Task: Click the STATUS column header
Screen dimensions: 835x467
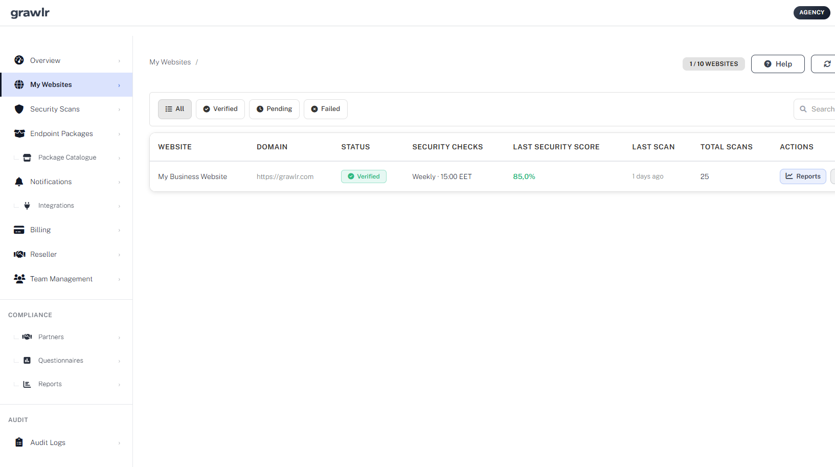Action: point(355,147)
